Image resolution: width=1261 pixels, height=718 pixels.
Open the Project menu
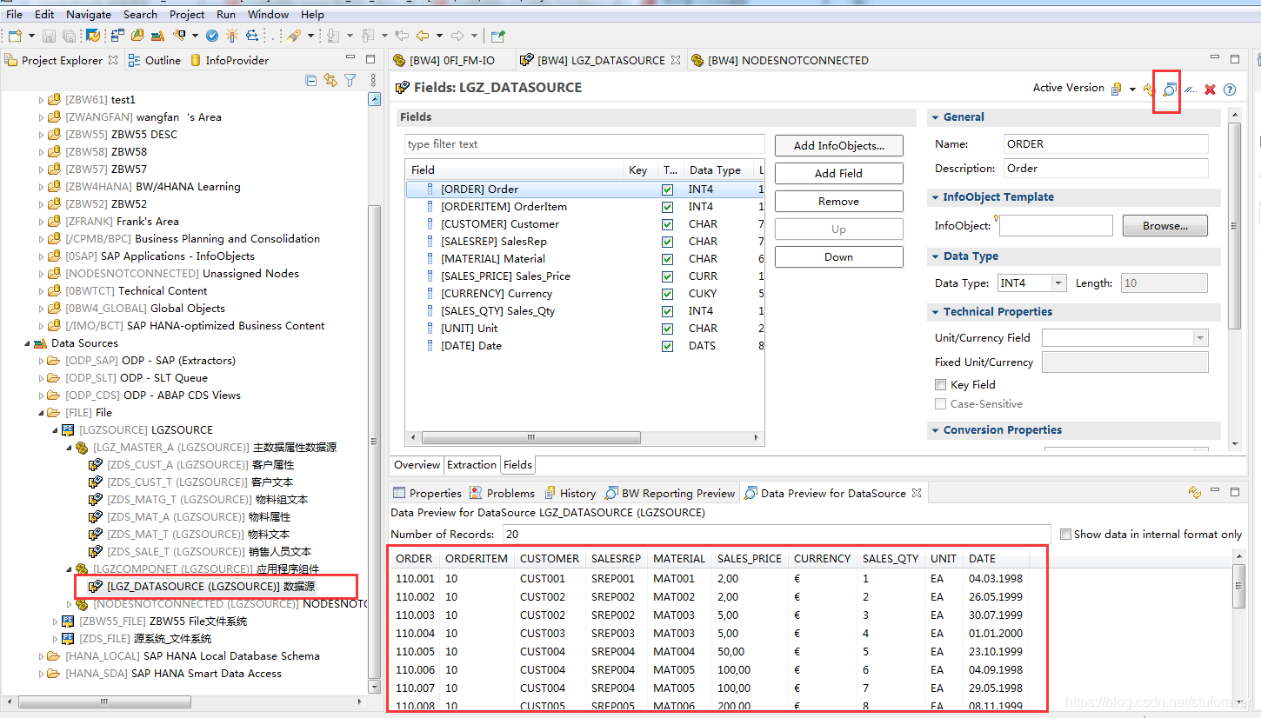[x=187, y=14]
